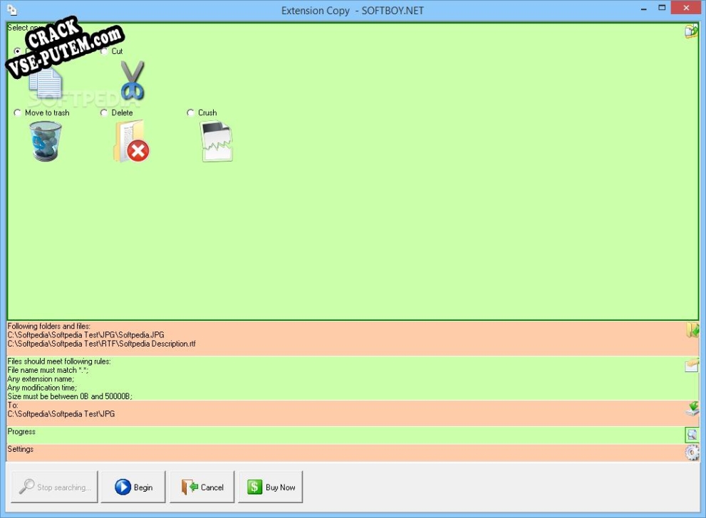The image size is (706, 518).
Task: Click the Buy Now button
Action: coord(271,487)
